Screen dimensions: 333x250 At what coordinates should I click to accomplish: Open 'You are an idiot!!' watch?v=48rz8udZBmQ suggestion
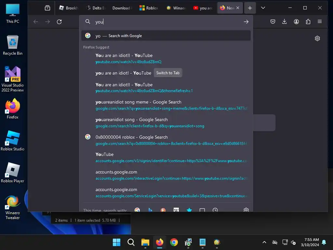(166, 59)
